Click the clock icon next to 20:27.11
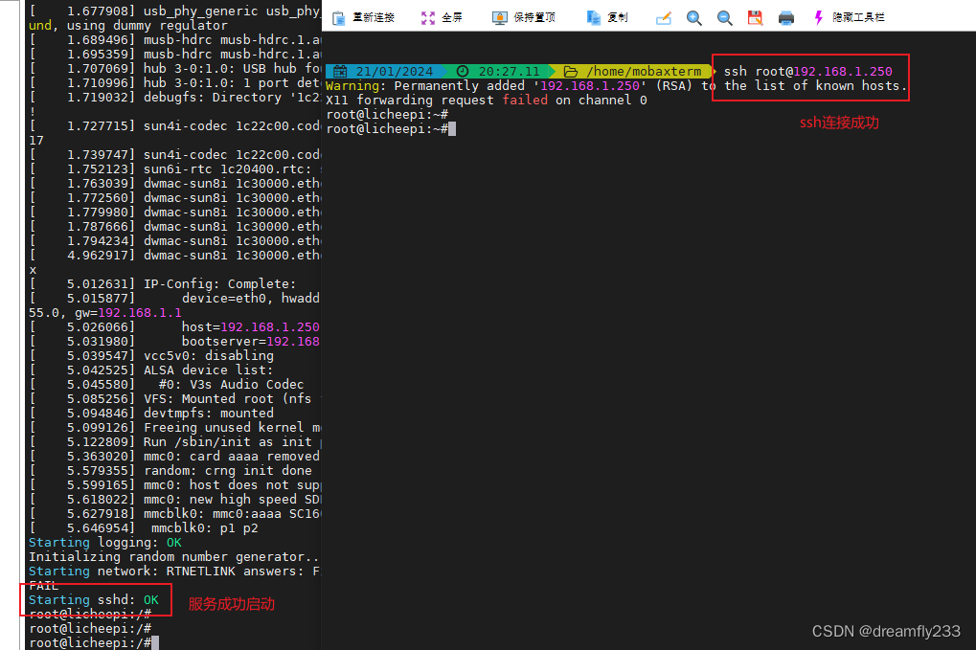Viewport: 976px width, 650px height. (461, 70)
